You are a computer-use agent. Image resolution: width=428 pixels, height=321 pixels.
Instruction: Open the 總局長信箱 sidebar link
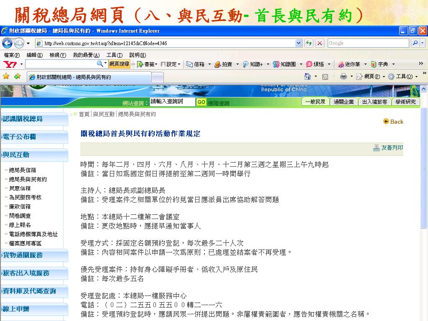[23, 170]
